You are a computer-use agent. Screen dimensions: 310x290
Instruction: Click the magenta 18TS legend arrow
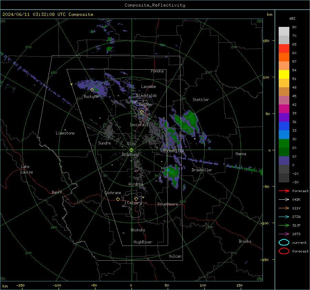(x=284, y=234)
